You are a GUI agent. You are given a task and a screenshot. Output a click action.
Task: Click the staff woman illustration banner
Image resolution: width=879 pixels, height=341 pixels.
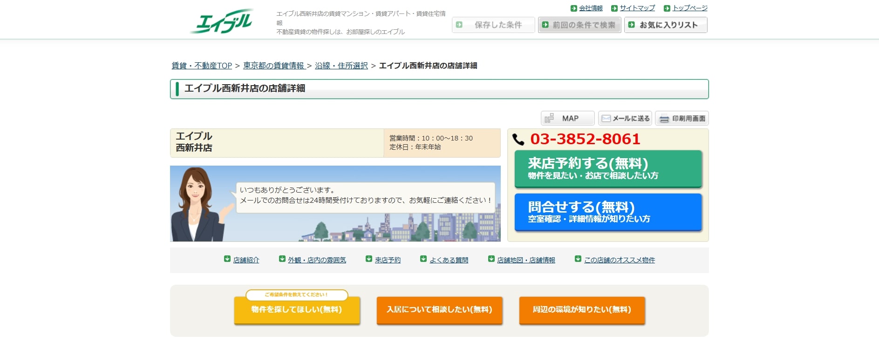(335, 204)
